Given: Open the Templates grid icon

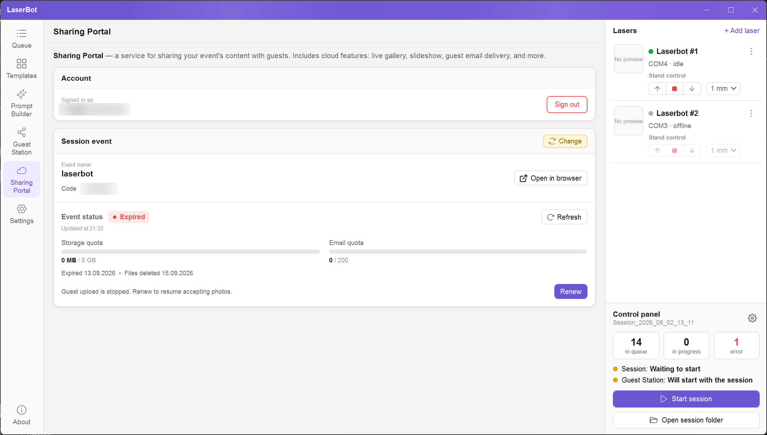Looking at the screenshot, I should click(x=22, y=64).
